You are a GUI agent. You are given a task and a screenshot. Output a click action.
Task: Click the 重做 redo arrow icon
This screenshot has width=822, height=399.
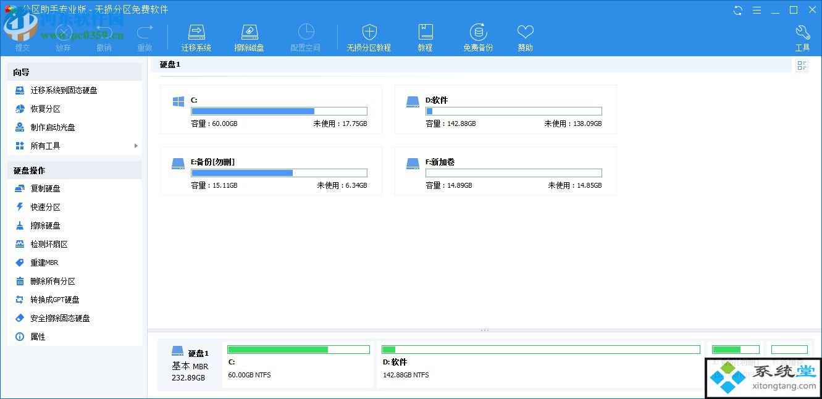tap(145, 32)
